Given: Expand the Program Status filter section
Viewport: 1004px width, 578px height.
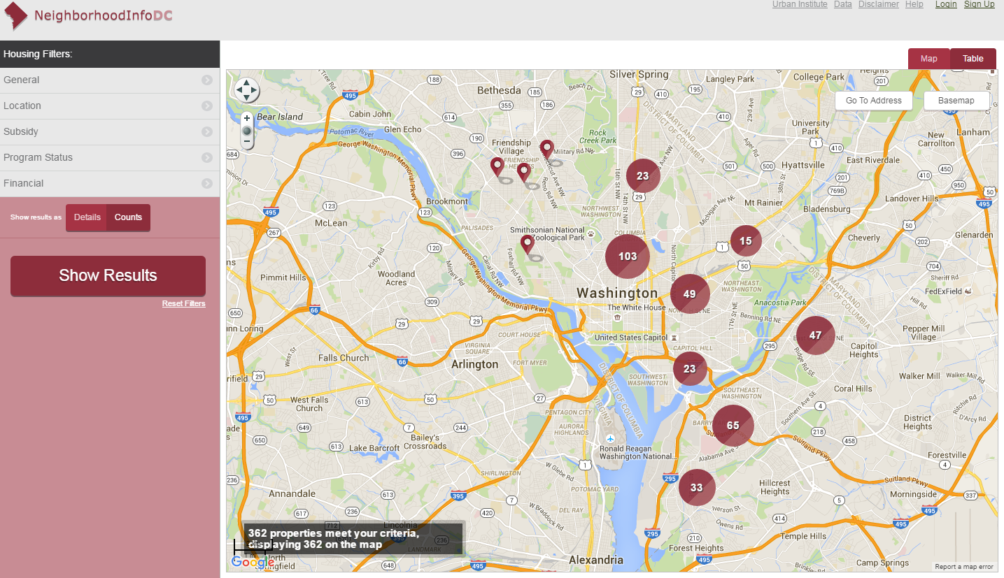Looking at the screenshot, I should (110, 157).
